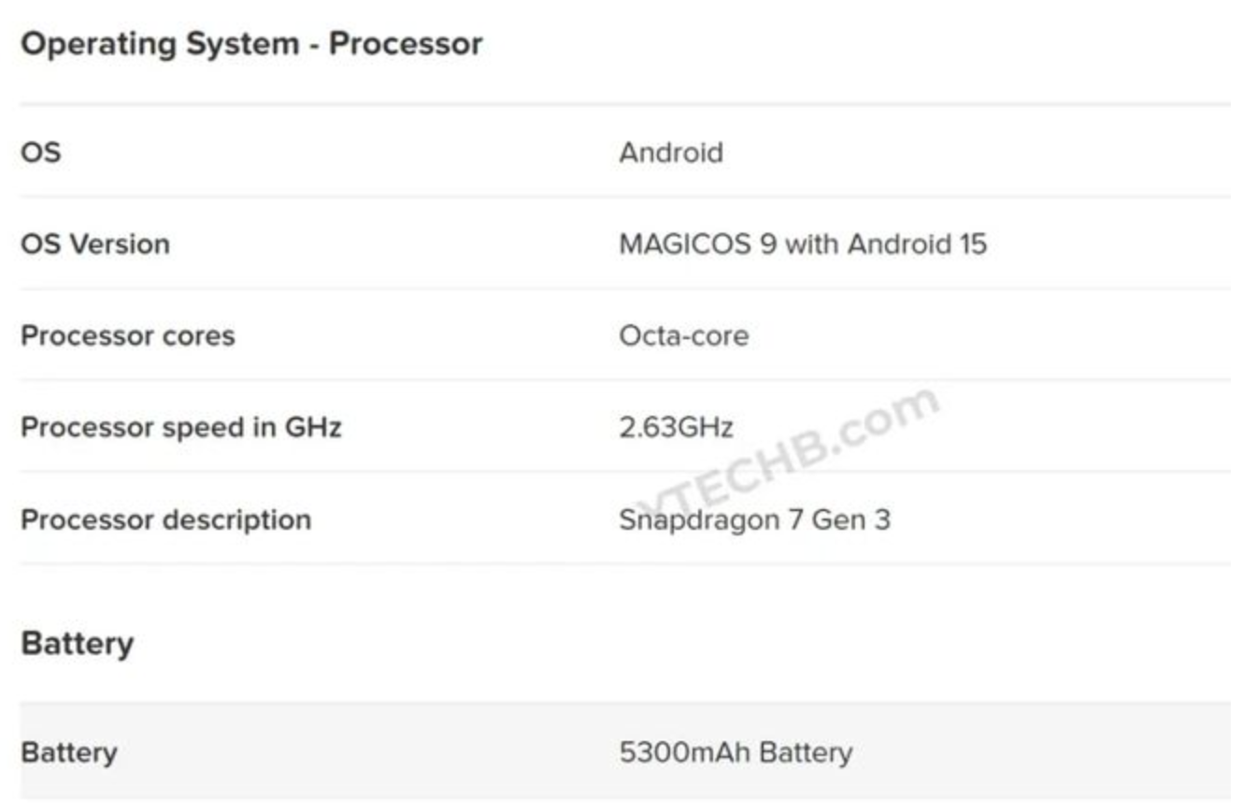
Task: Click the Operating System - Processor heading
Action: click(251, 44)
